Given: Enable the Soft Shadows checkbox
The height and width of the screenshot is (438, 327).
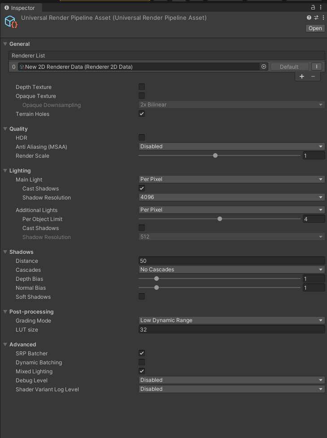Looking at the screenshot, I should [x=142, y=296].
